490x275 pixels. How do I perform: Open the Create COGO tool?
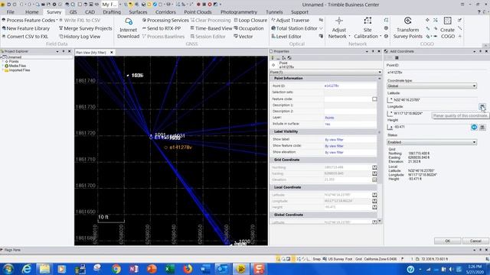[x=447, y=28]
